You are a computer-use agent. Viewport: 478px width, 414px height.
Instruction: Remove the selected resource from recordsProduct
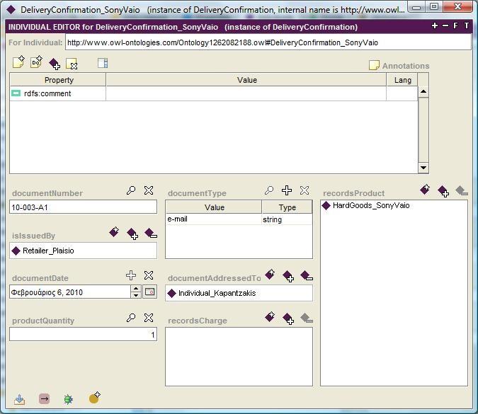(x=461, y=191)
